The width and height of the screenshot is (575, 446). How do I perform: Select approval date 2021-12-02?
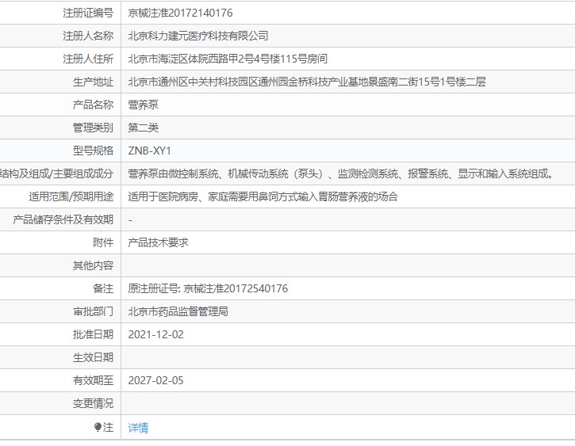156,334
